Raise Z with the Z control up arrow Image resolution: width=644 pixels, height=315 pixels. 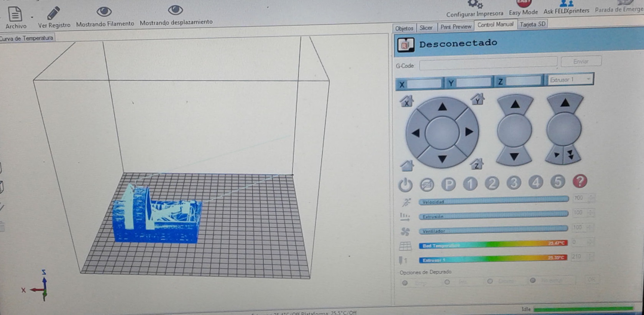pyautogui.click(x=515, y=104)
